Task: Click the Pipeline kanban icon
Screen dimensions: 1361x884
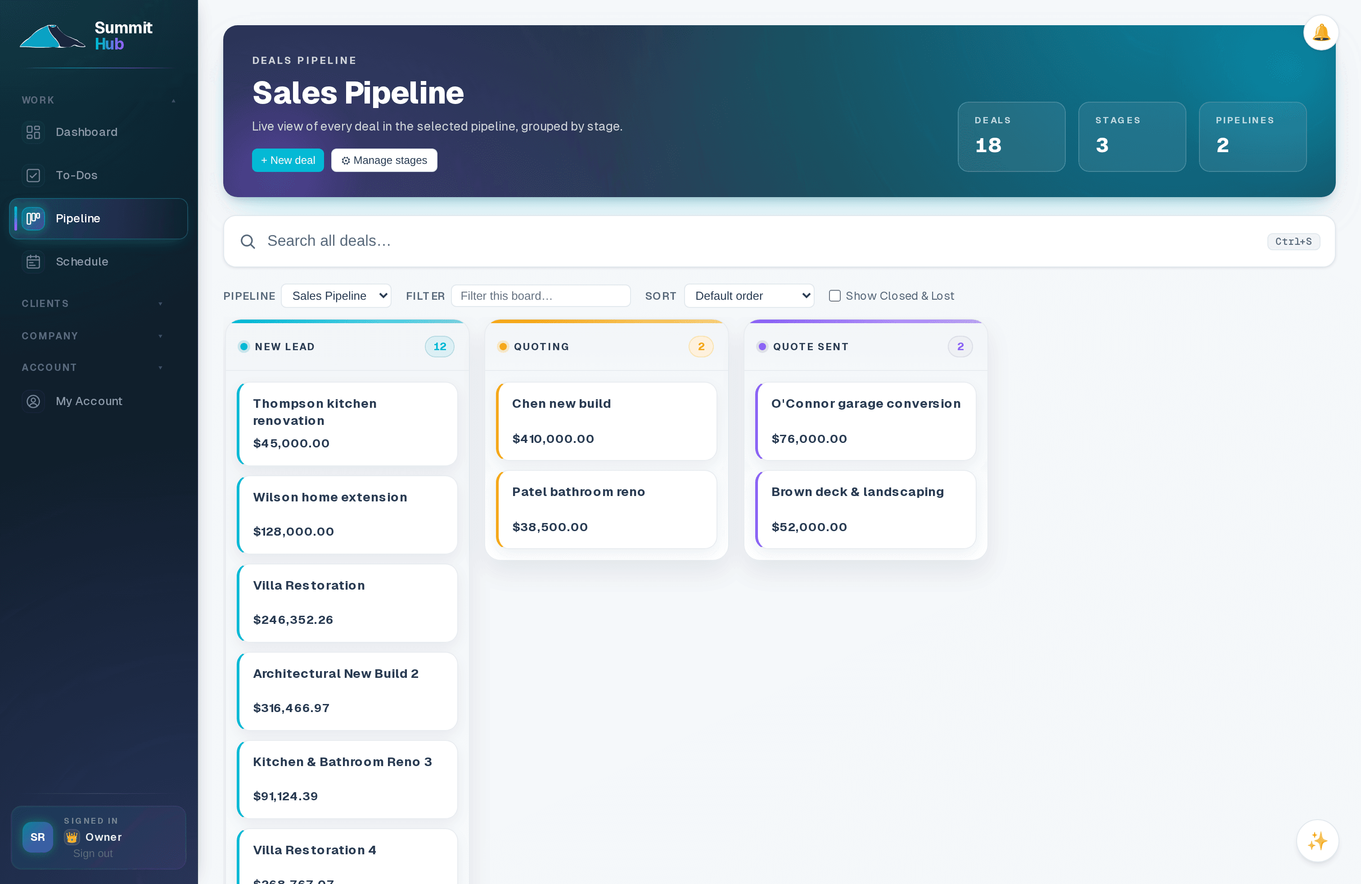Action: tap(33, 218)
